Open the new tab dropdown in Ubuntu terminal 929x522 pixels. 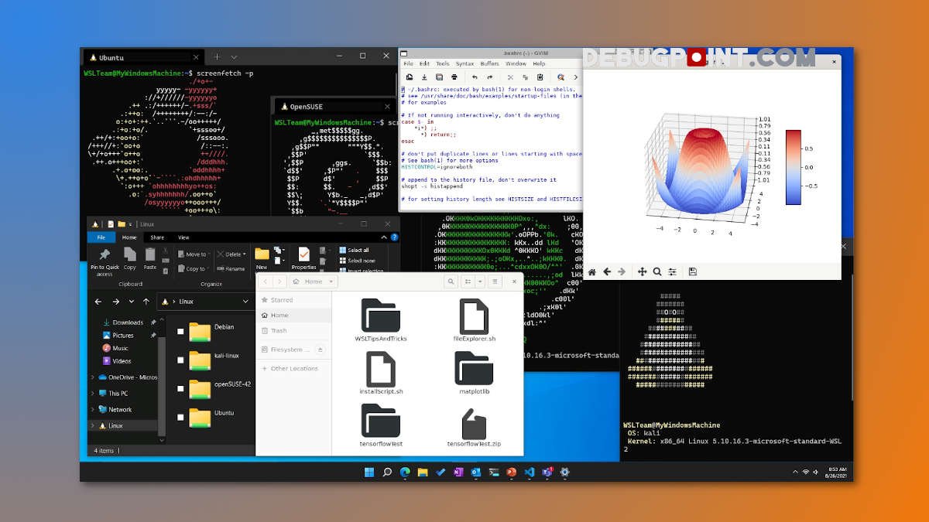pos(235,56)
